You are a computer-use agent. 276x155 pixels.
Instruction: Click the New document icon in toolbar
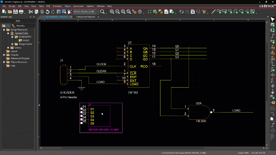tap(4, 12)
